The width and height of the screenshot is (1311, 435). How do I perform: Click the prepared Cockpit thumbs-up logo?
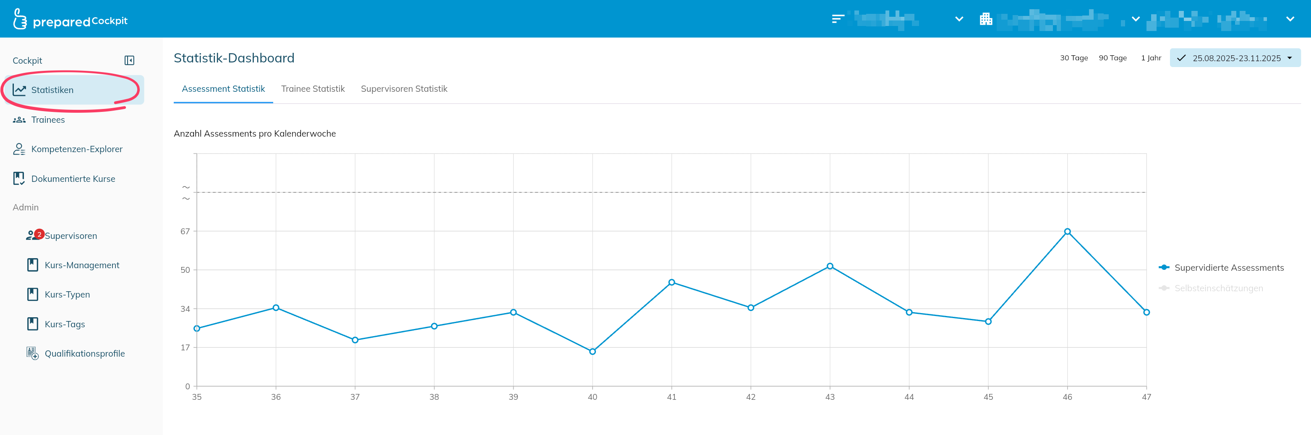click(x=19, y=19)
